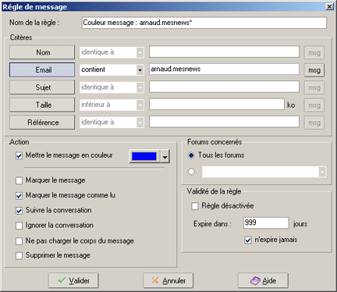Select the specific forum radio button

tap(191, 172)
